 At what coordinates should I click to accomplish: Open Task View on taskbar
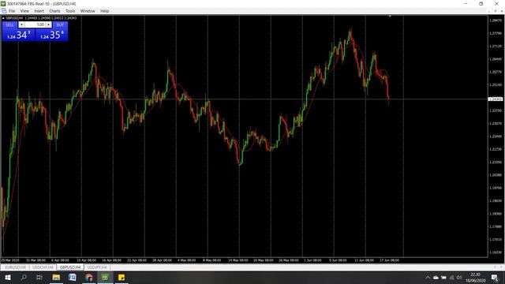tap(39, 277)
